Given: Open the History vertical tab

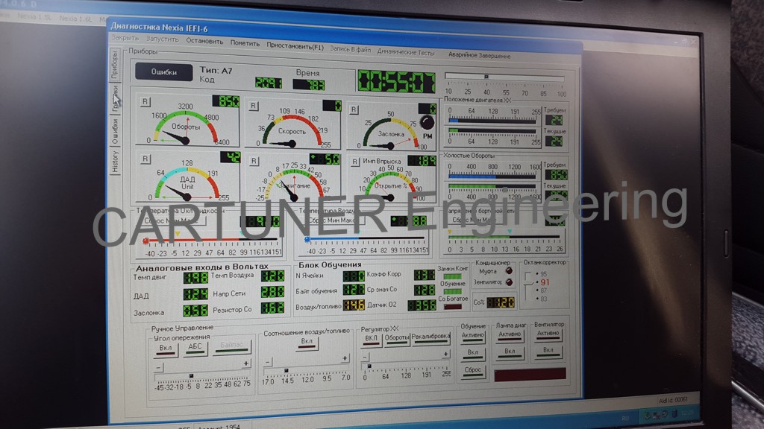Looking at the screenshot, I should [x=115, y=162].
